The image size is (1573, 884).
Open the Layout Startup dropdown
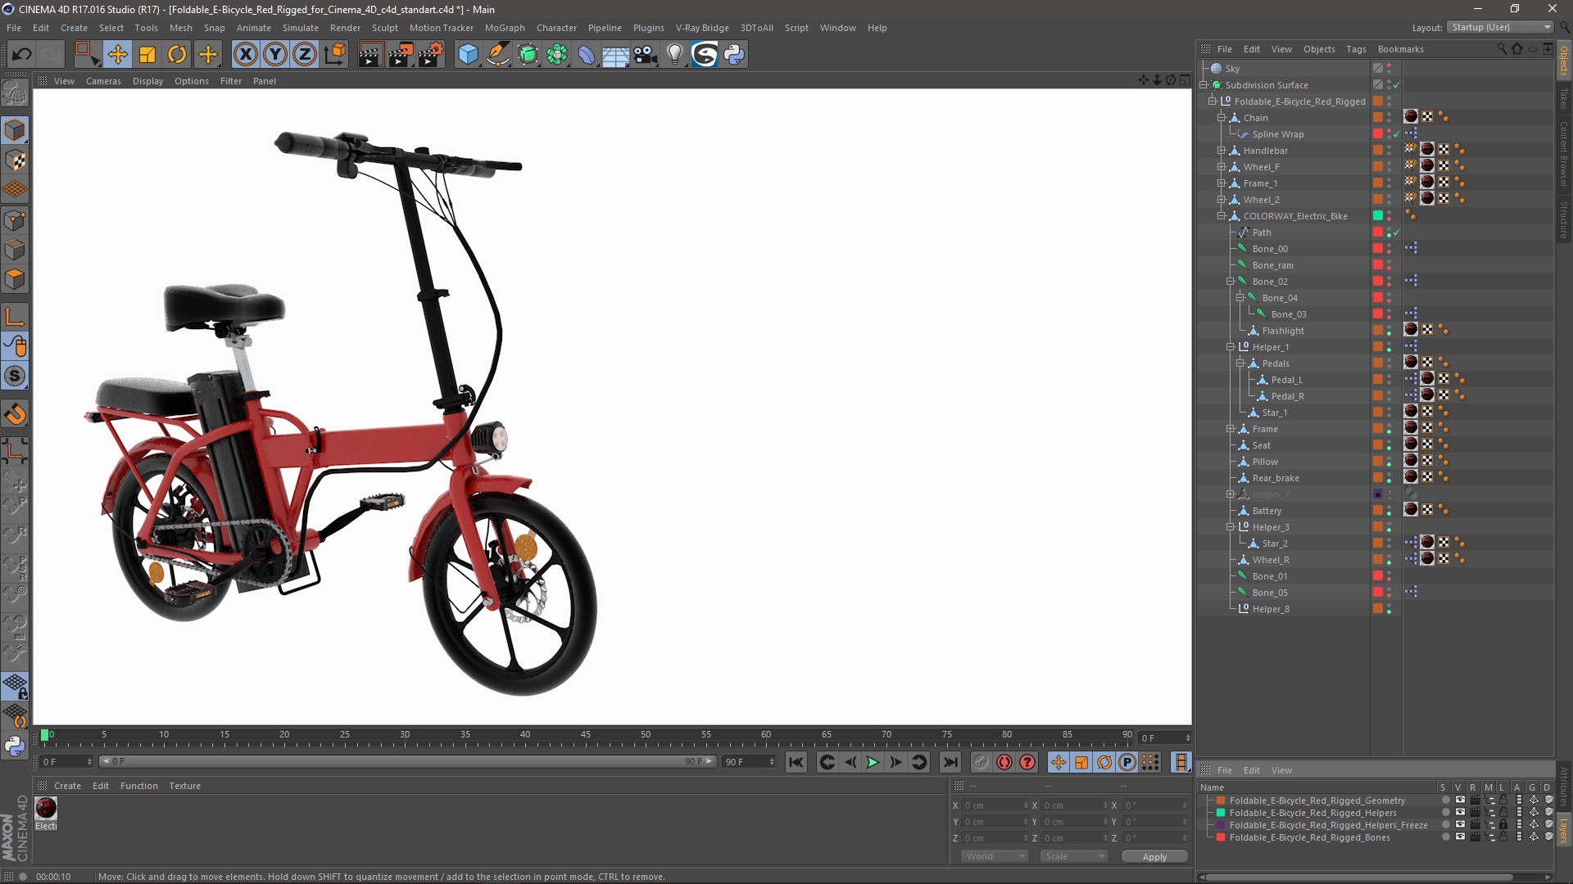[x=1501, y=27]
